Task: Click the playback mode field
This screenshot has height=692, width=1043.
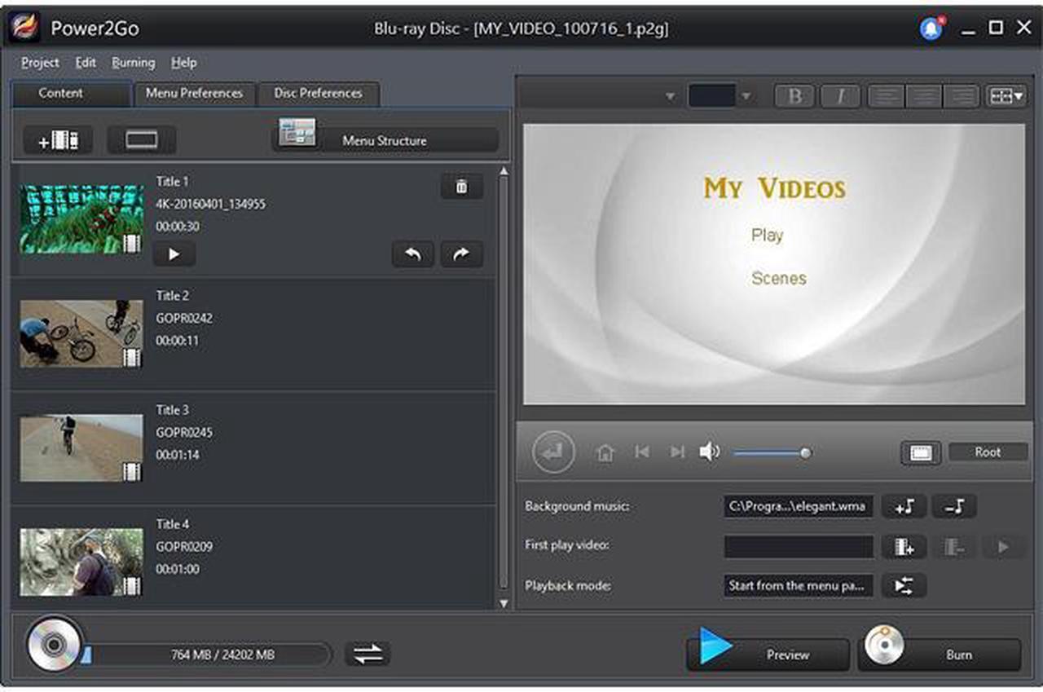Action: click(799, 585)
